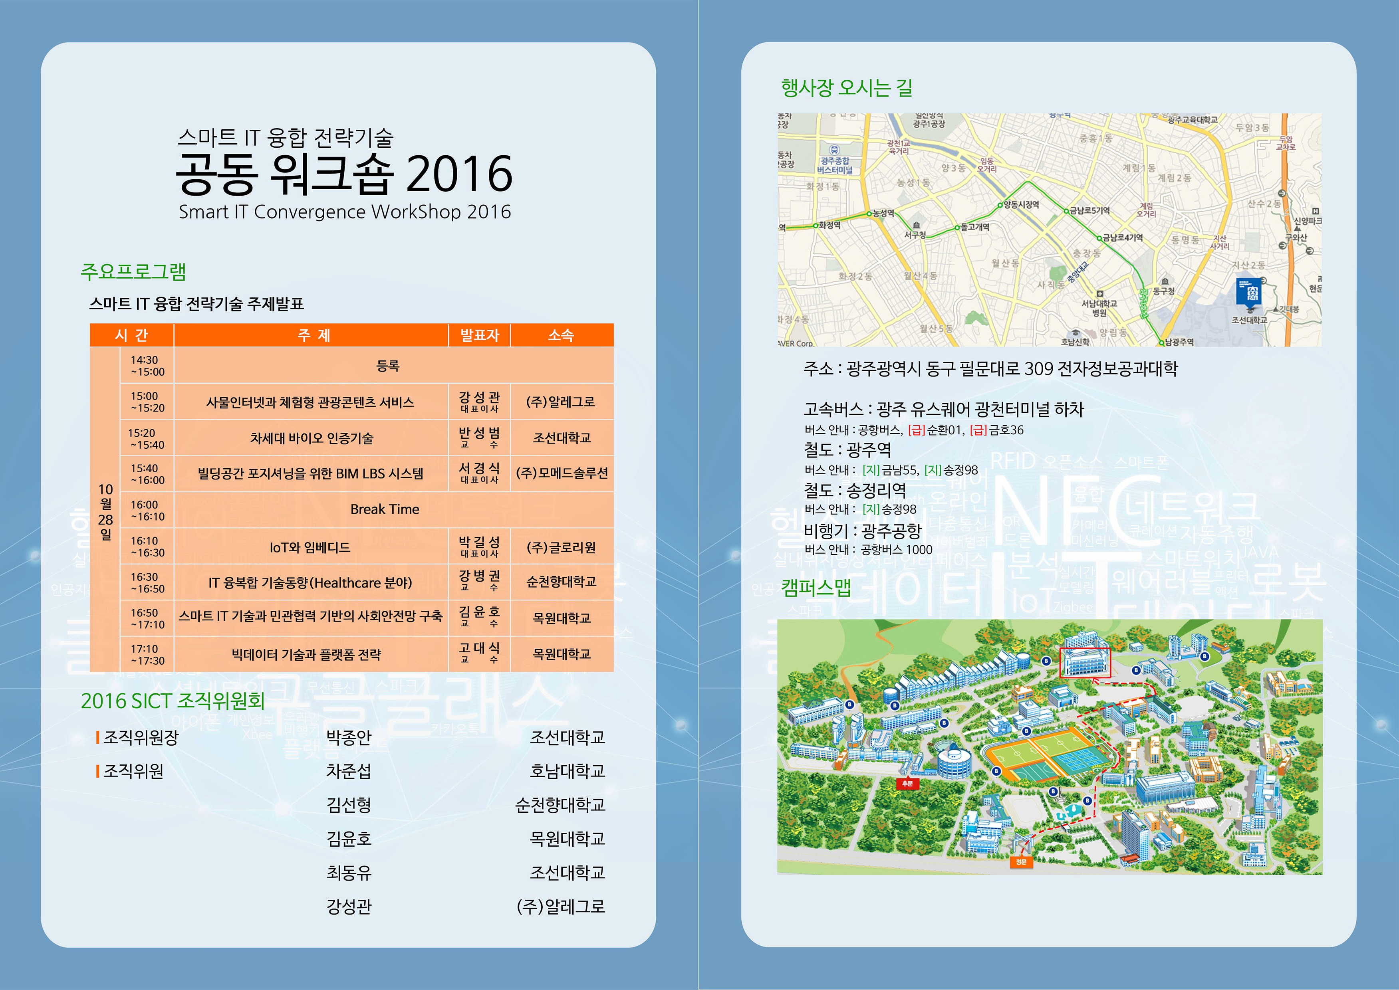Click the 빅데이터 기술과 플랫폼 전략 topic
This screenshot has width=1399, height=990.
point(306,655)
